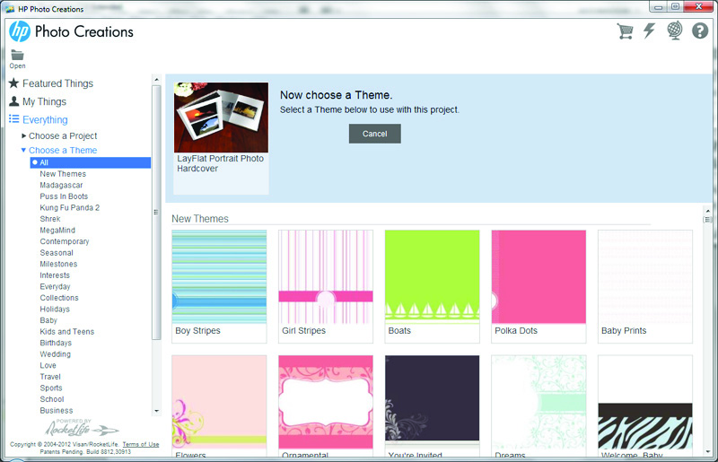This screenshot has height=462, width=718.
Task: Open Help with the question mark icon
Action: [700, 31]
